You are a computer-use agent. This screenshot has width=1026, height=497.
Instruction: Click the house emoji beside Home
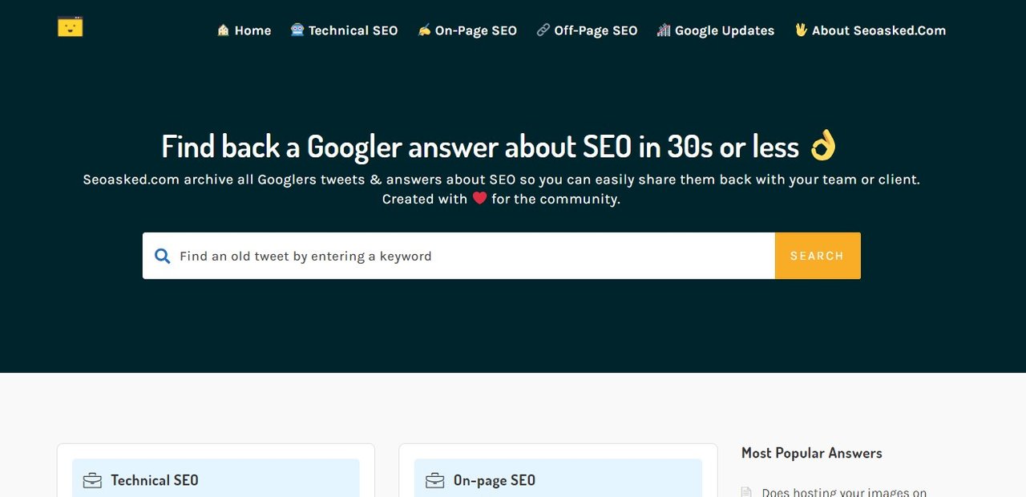pyautogui.click(x=224, y=30)
